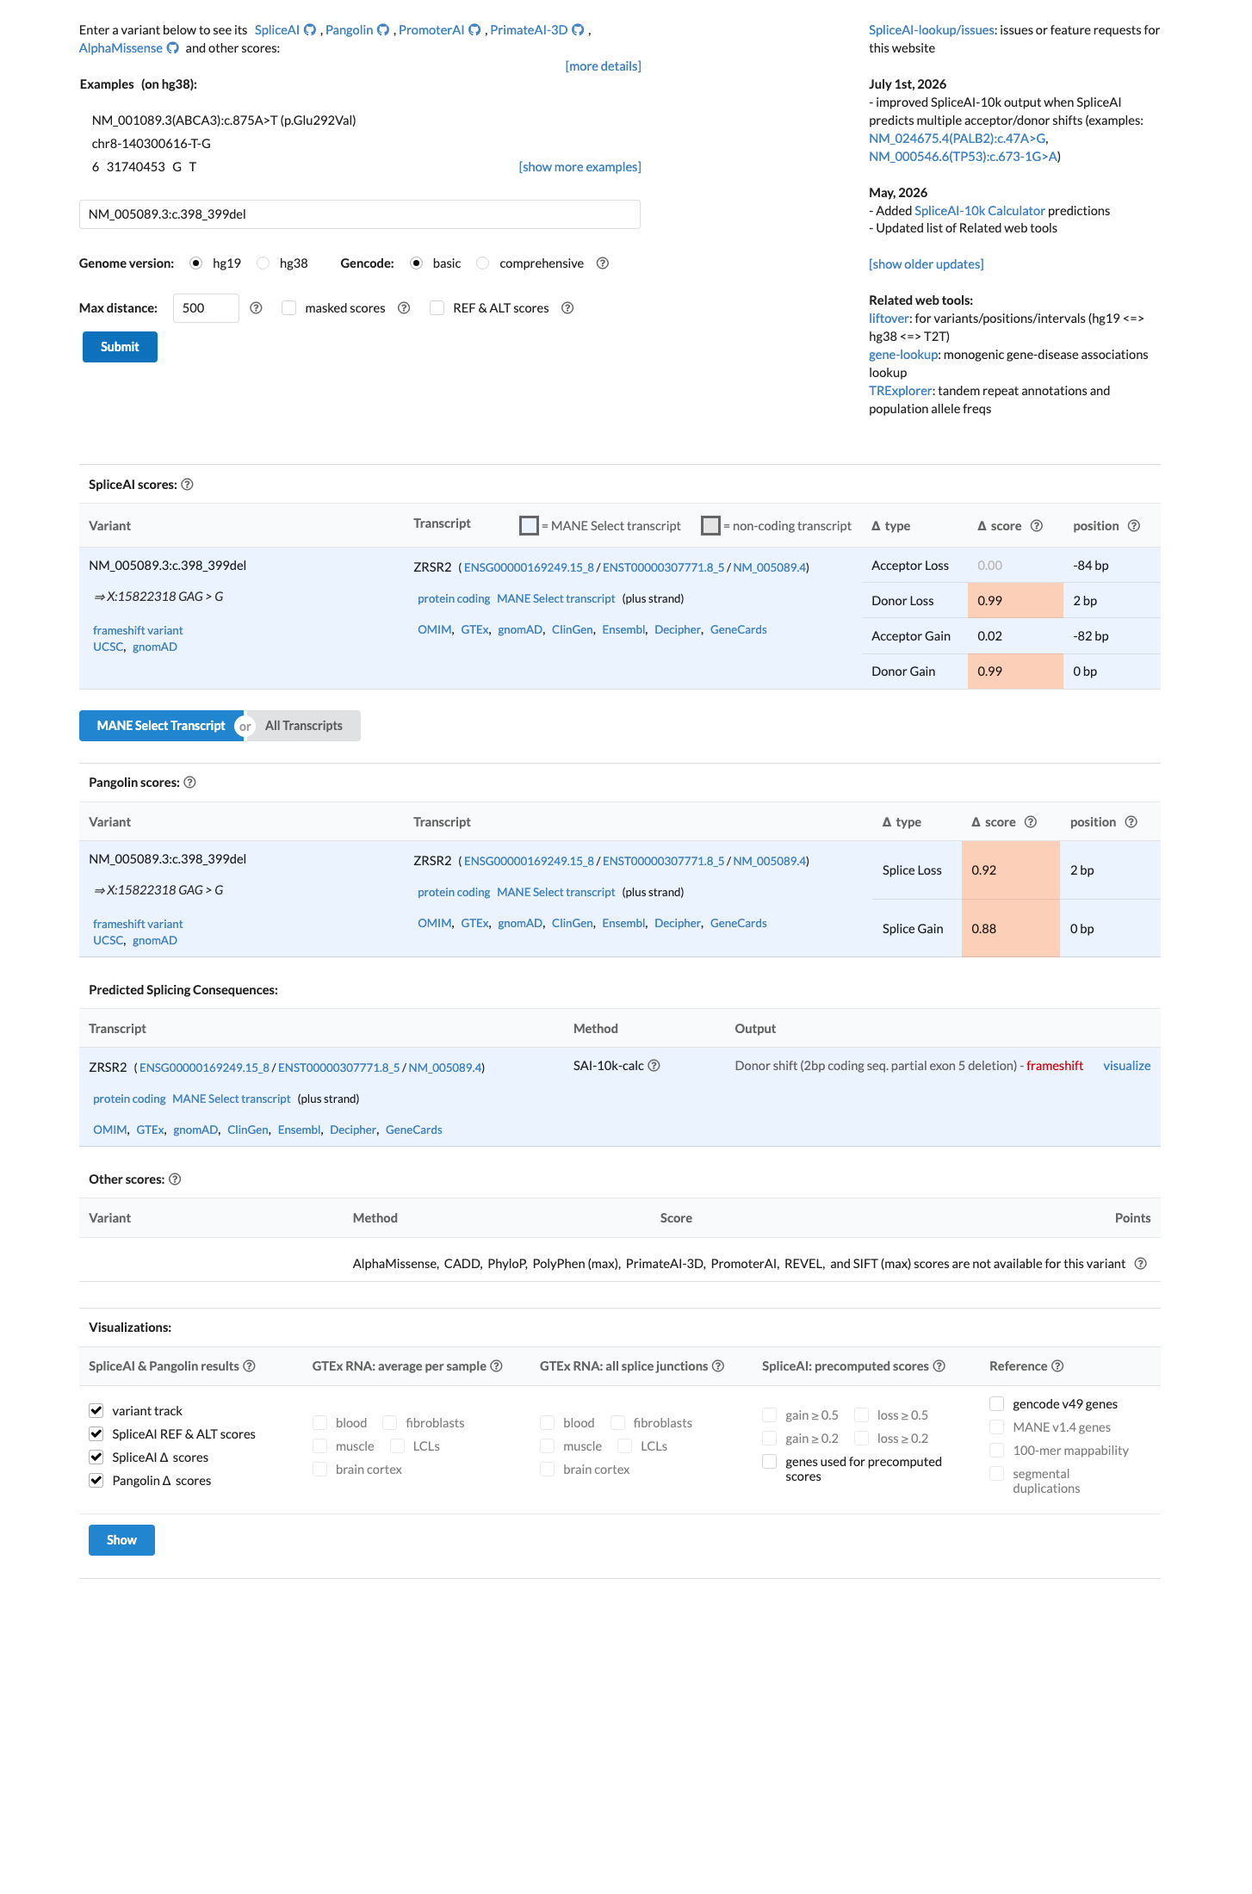Uncheck SpliceAI REF & ALT scores visualization
This screenshot has height=1894, width=1252.
click(x=96, y=1433)
